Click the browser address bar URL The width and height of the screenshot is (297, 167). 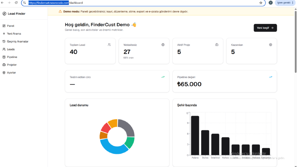click(55, 3)
